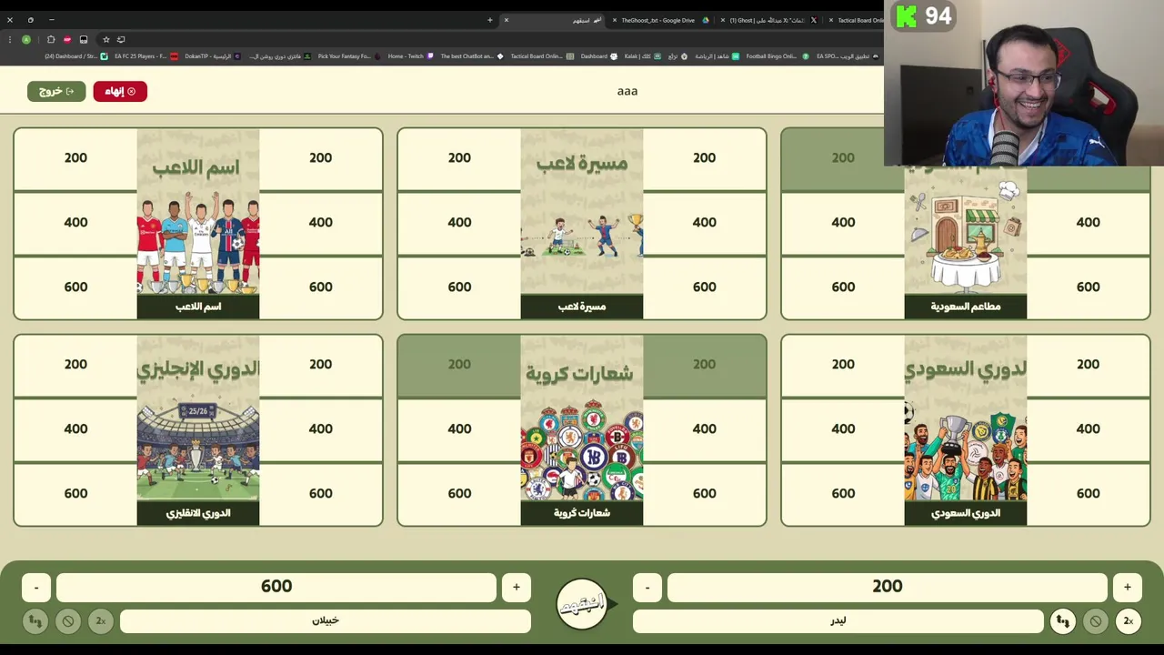Click the center استفهم logo badge
Screen dimensions: 1164x655
[582, 604]
